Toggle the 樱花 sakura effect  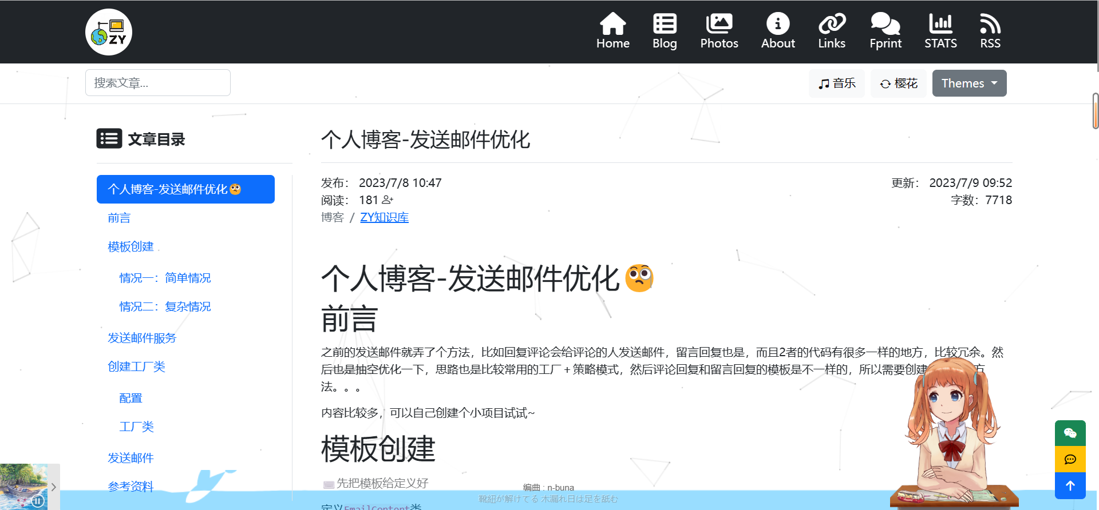(899, 83)
